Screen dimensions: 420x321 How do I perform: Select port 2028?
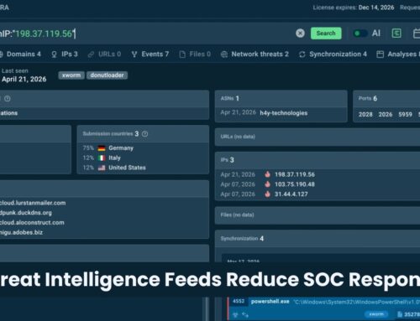[365, 115]
